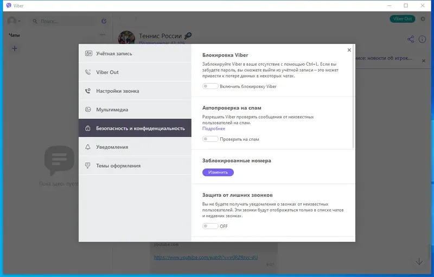This screenshot has height=277, width=434.
Task: Select Настройки звонка in the settings menu
Action: 135,91
